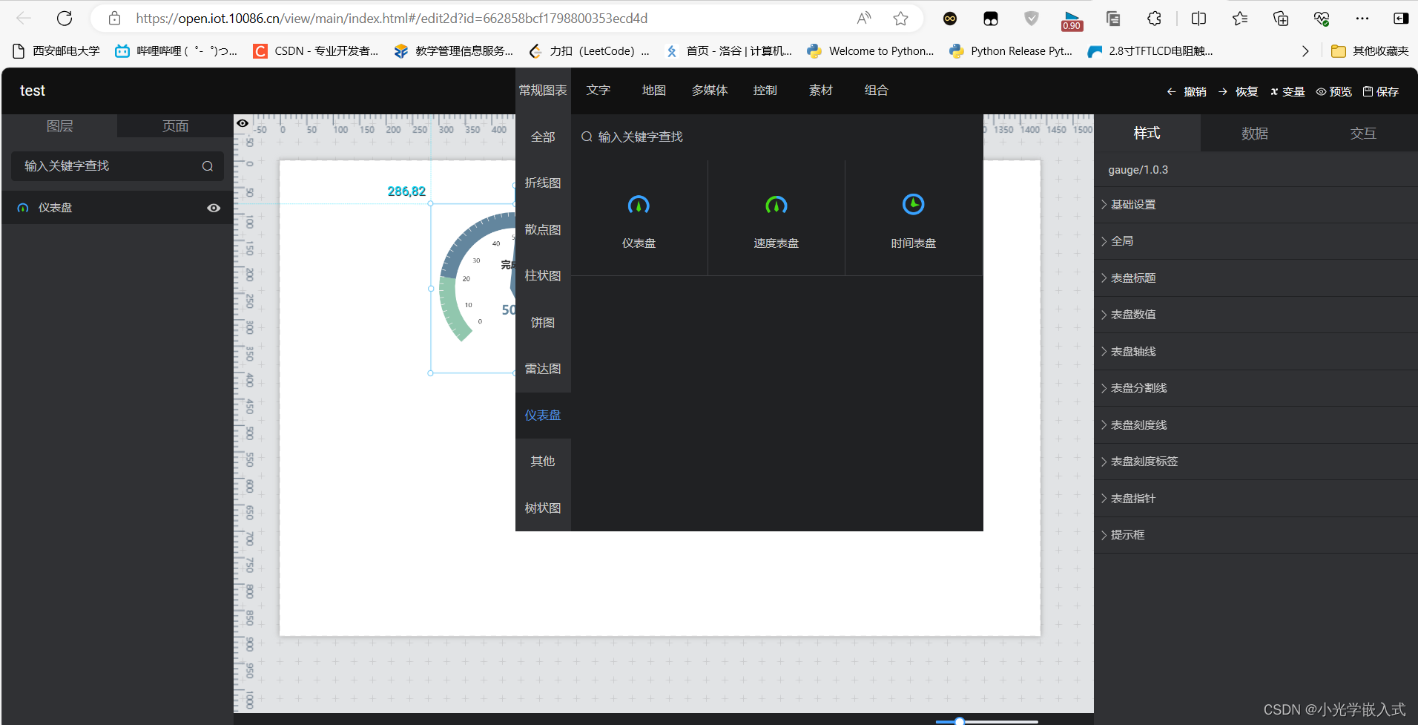Viewport: 1418px width, 725px height.
Task: Focus the chart keyword search field
Action: 777,137
